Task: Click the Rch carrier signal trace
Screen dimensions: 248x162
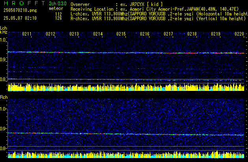Action: point(126,134)
